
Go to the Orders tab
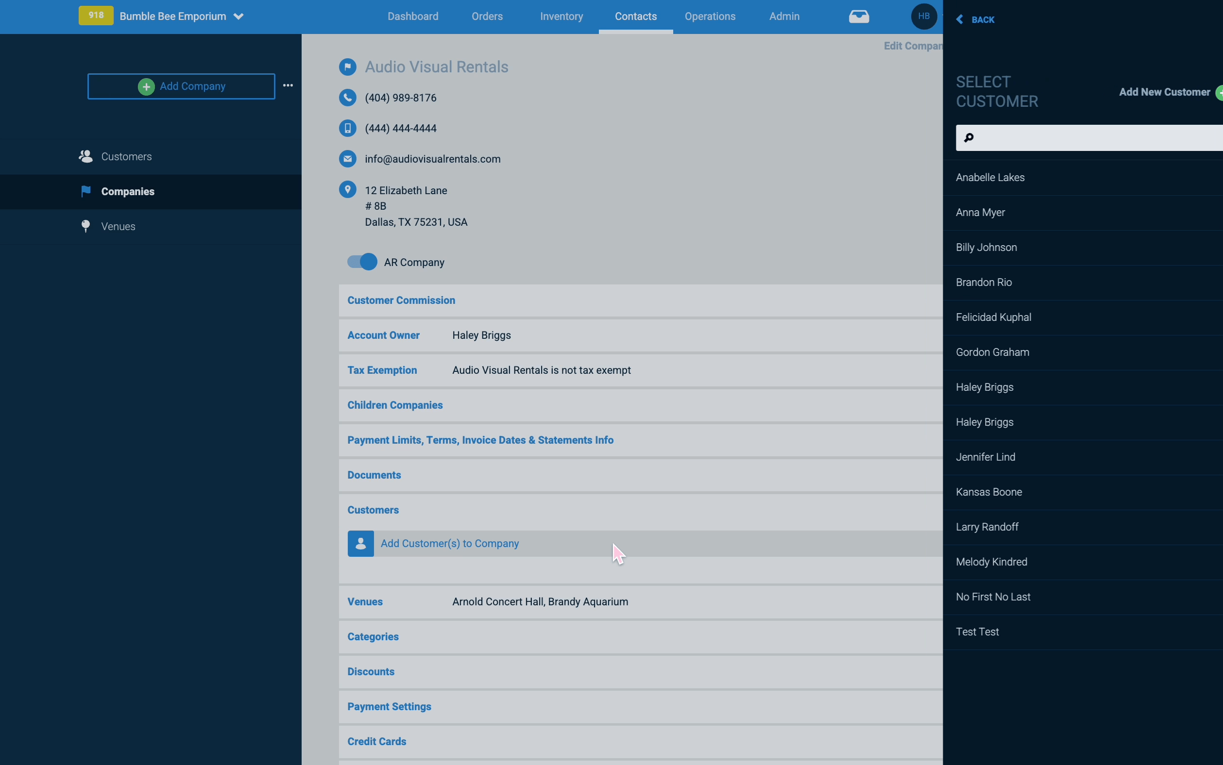coord(487,16)
